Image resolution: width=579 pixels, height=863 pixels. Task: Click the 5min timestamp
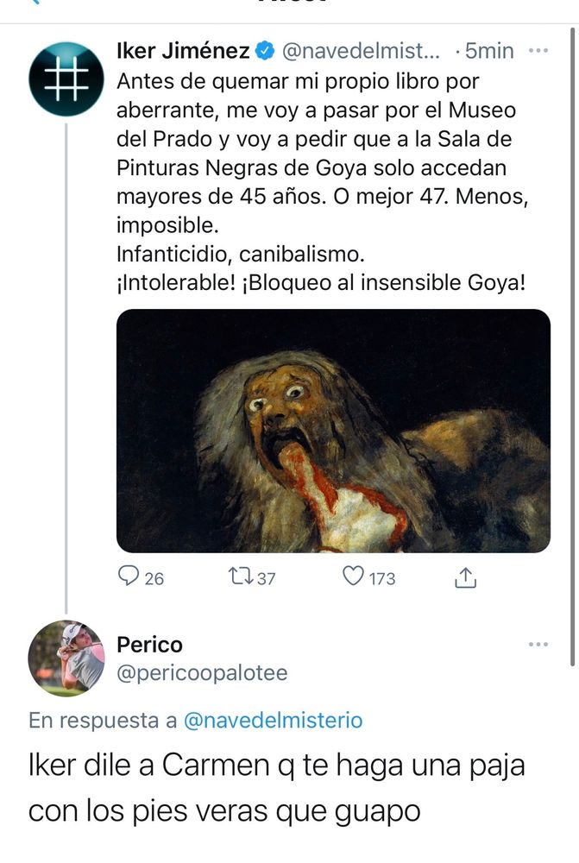[x=488, y=52]
